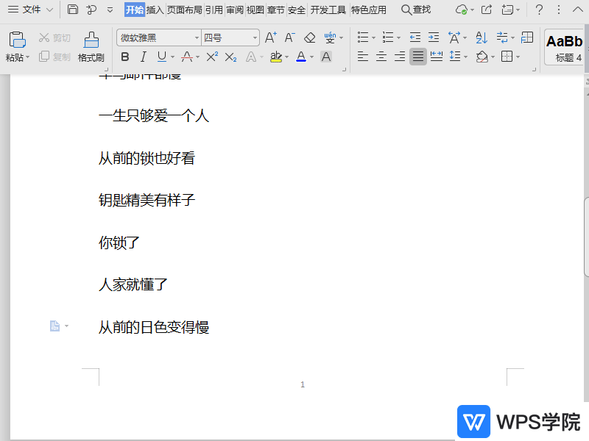Apply blue font color
This screenshot has width=589, height=441.
coord(301,57)
